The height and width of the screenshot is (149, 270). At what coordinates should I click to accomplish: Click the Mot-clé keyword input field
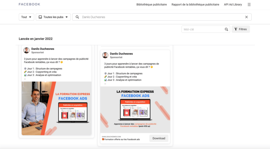coord(202,29)
